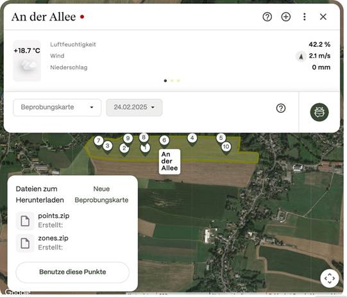Click the An der Allee map label
Viewport: 347px width, 297px height.
pyautogui.click(x=169, y=162)
